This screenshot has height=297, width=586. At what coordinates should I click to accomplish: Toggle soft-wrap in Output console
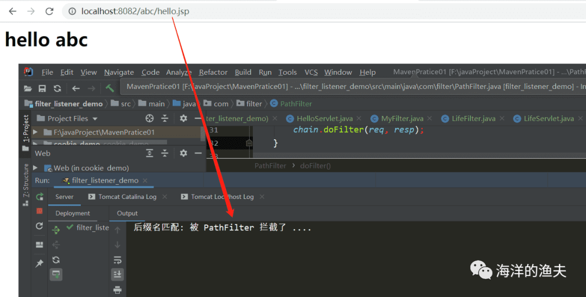[117, 260]
